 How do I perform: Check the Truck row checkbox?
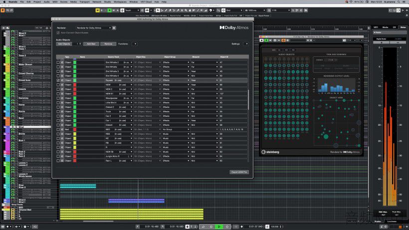coord(58,112)
